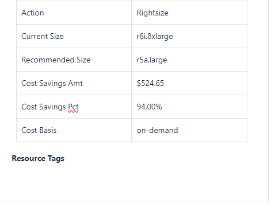The width and height of the screenshot is (275, 208).
Task: Click the word Size in Current Size
Action: [57, 36]
